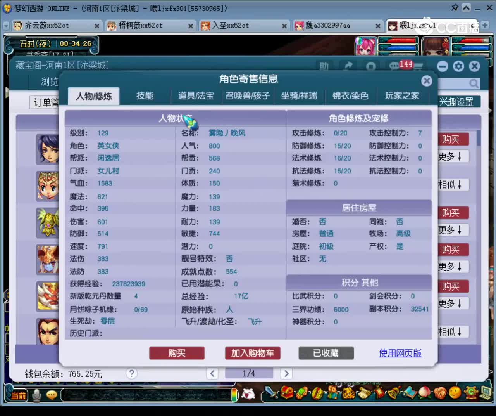
Task: Click the 加入购物车 button
Action: 253,353
